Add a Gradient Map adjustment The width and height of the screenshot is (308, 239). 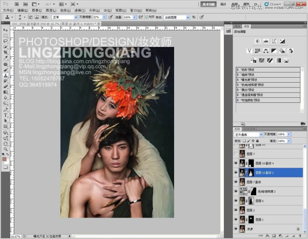click(278, 61)
